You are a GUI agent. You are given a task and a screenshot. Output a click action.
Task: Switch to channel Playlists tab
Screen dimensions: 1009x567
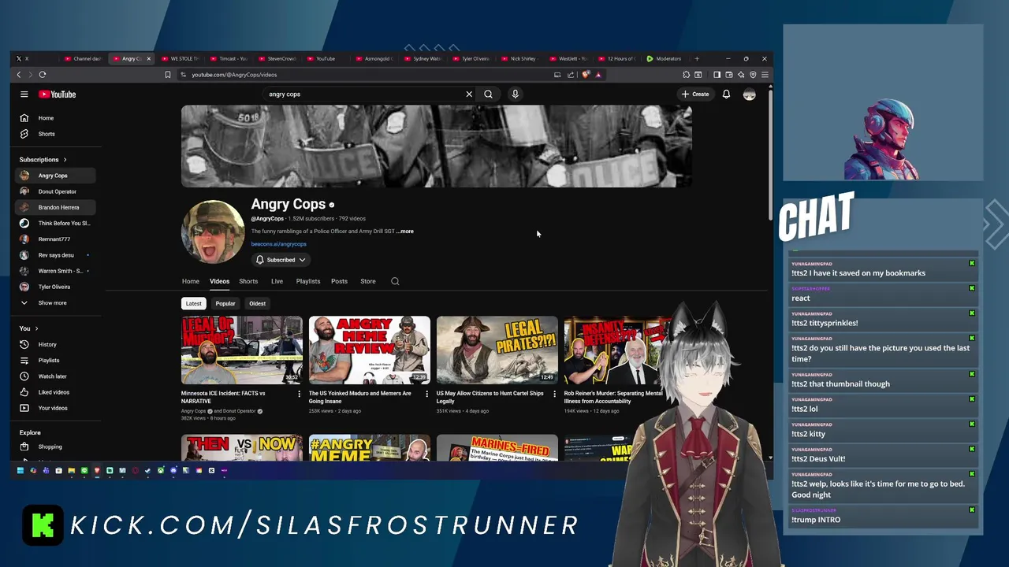click(308, 281)
